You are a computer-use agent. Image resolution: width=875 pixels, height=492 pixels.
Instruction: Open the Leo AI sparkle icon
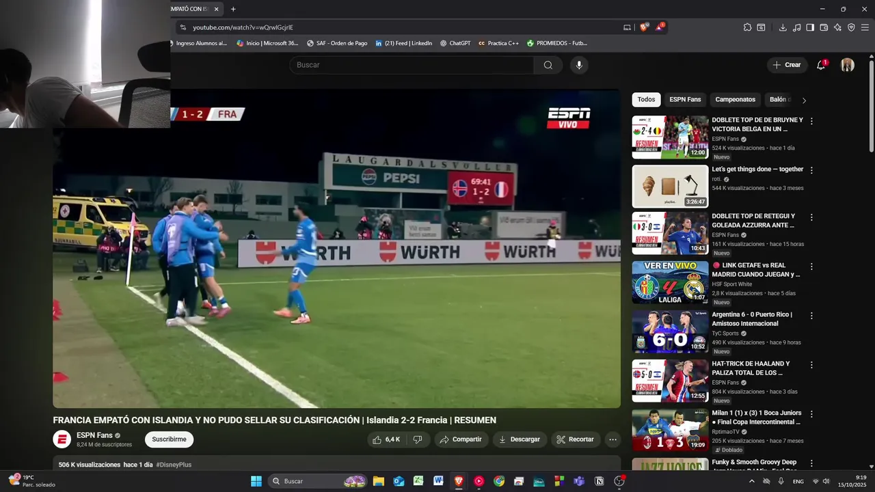(x=837, y=27)
